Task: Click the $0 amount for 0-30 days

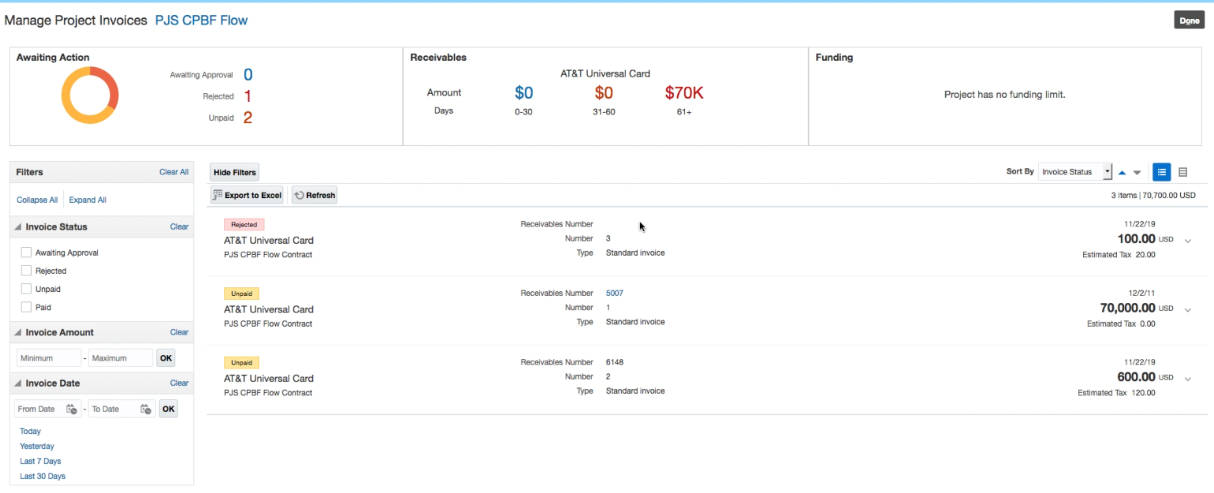Action: [x=523, y=93]
